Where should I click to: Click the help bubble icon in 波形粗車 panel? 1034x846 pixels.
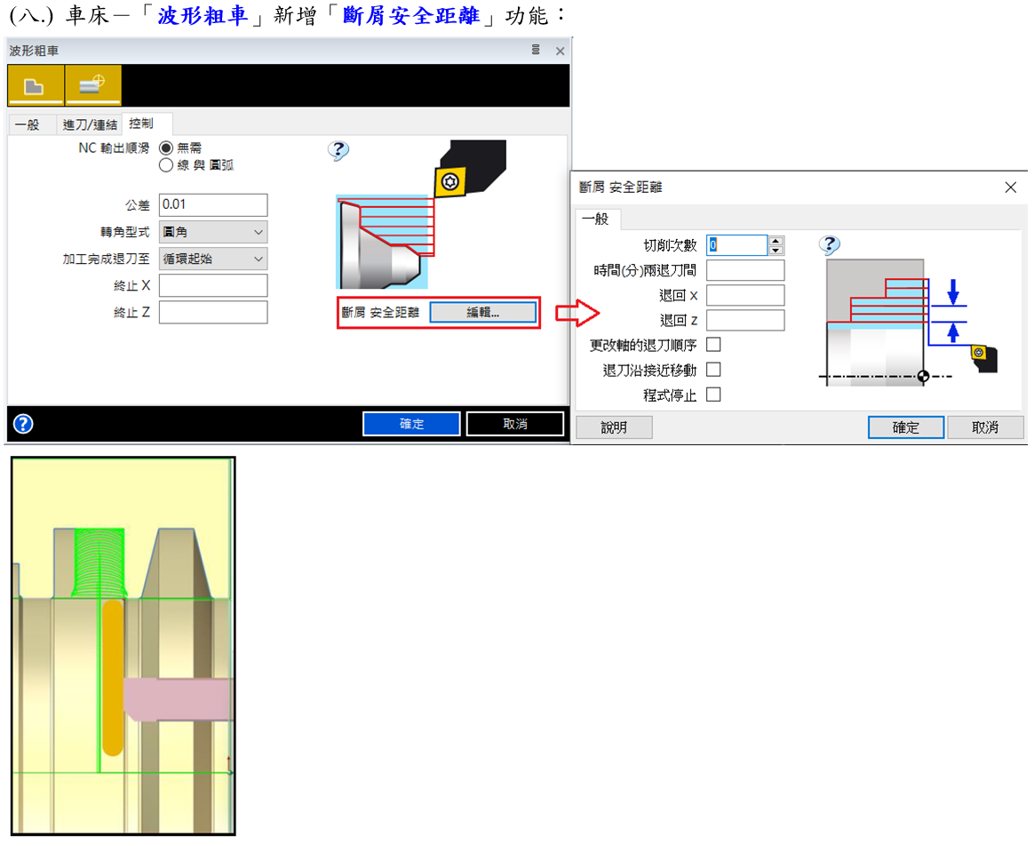(x=338, y=151)
